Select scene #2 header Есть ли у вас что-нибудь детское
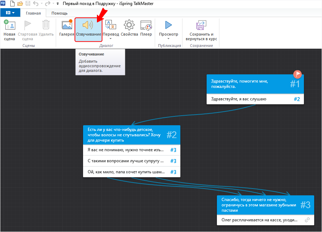 click(x=132, y=135)
